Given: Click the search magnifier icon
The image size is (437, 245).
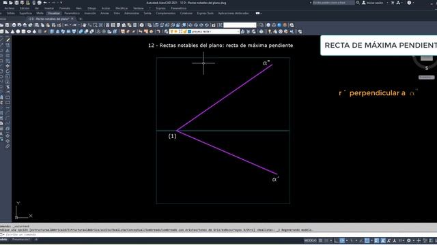Looking at the screenshot, I should 358,3.
